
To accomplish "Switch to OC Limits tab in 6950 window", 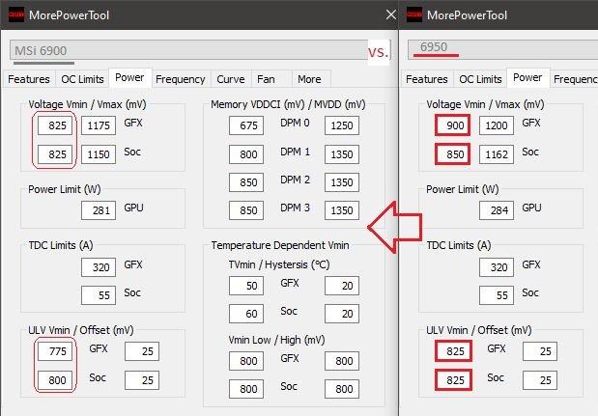I will [x=480, y=79].
